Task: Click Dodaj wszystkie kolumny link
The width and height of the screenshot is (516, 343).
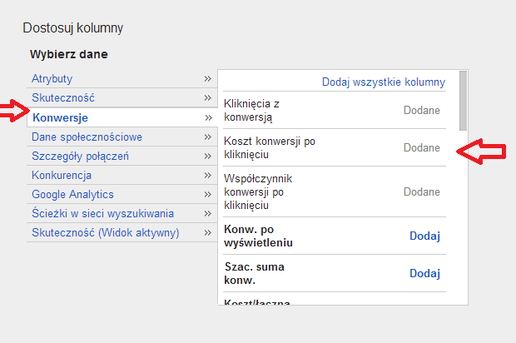Action: pyautogui.click(x=384, y=82)
